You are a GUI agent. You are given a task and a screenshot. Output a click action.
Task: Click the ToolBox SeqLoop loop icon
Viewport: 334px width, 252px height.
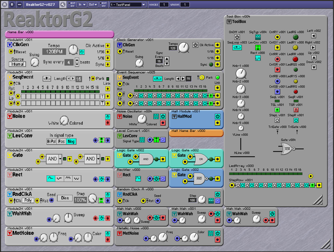[x=237, y=47]
